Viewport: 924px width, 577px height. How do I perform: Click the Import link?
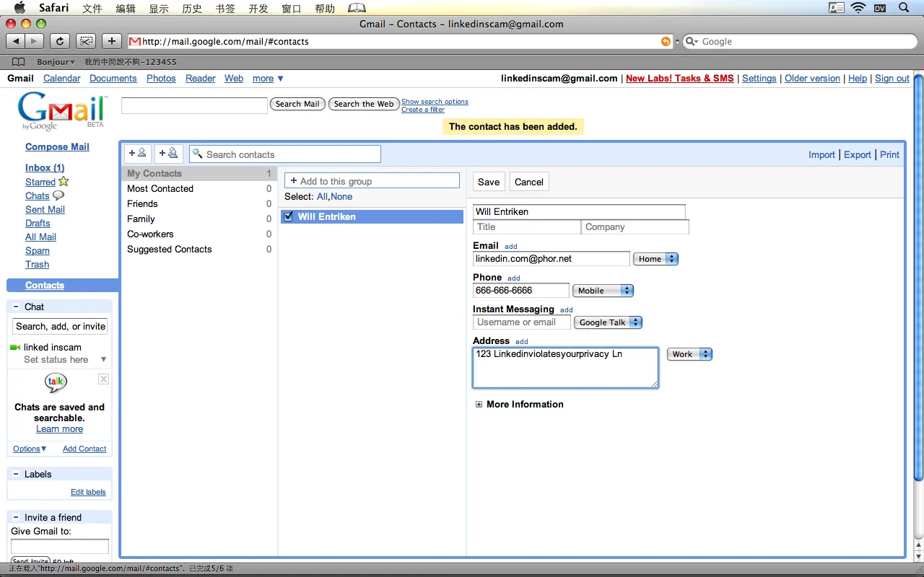click(x=821, y=154)
